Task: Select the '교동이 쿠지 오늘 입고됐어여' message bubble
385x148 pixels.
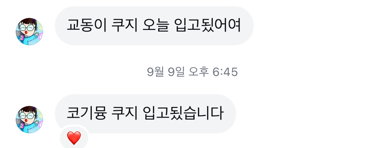Action: 154,26
